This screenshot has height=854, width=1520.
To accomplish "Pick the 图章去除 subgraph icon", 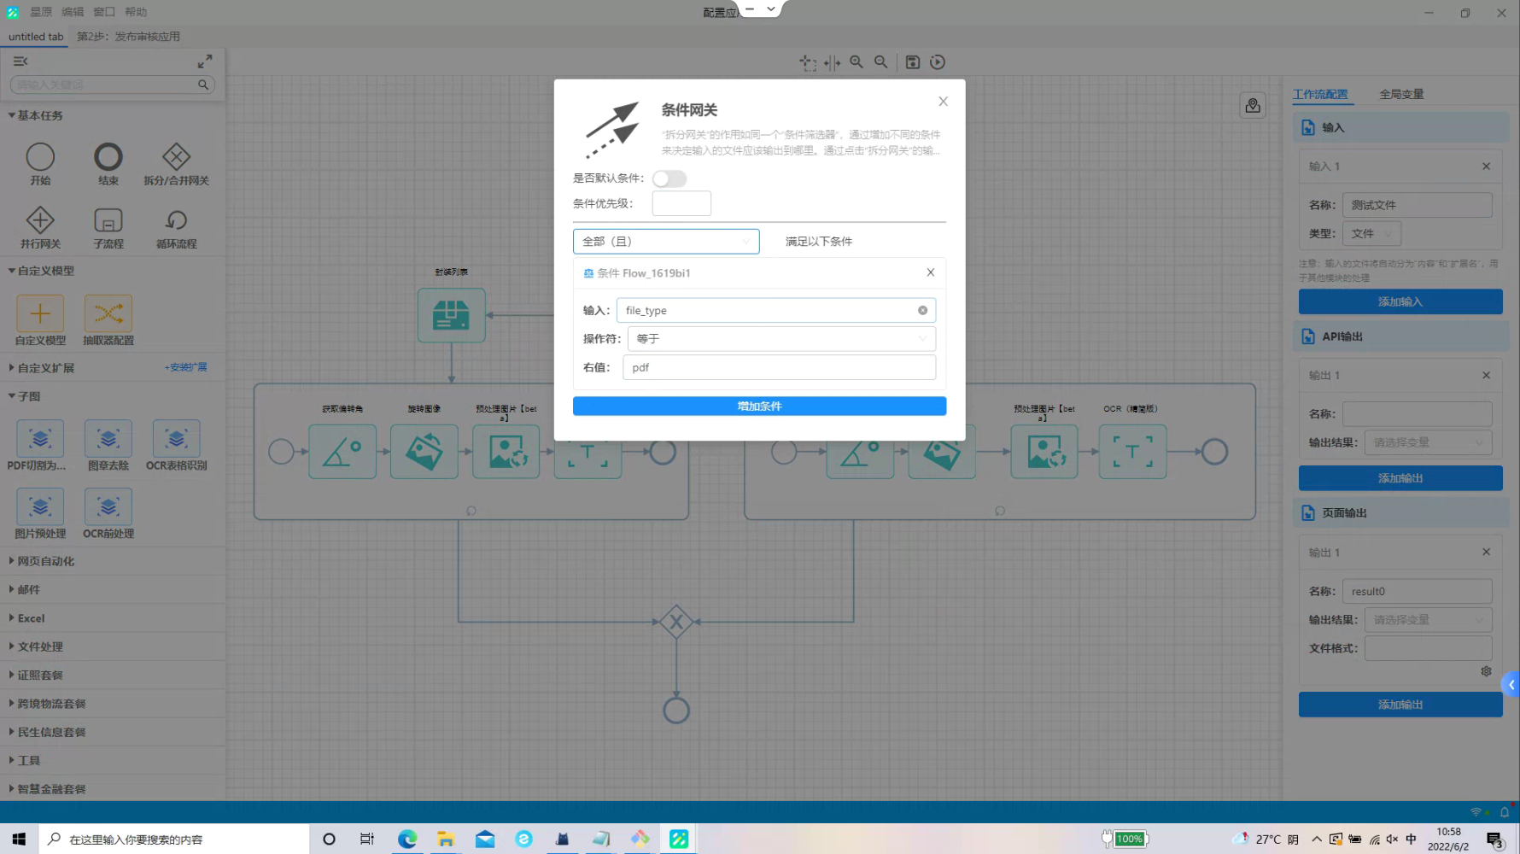I will tap(108, 439).
